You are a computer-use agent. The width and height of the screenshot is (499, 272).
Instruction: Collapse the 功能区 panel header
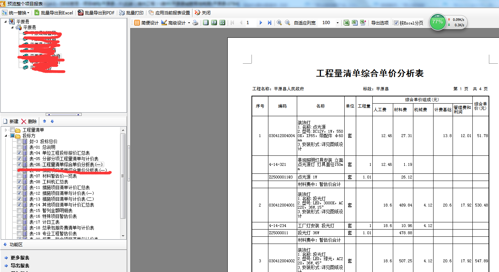[x=63, y=245]
